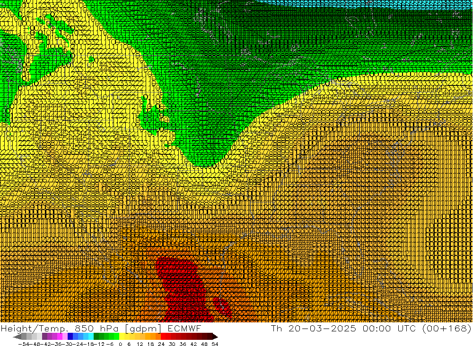Click the '-18' legend label
Screen dimensions: 473x346
coord(89,344)
